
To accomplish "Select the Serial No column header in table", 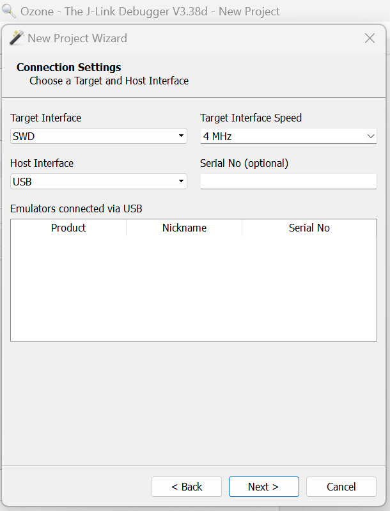I will coord(309,228).
